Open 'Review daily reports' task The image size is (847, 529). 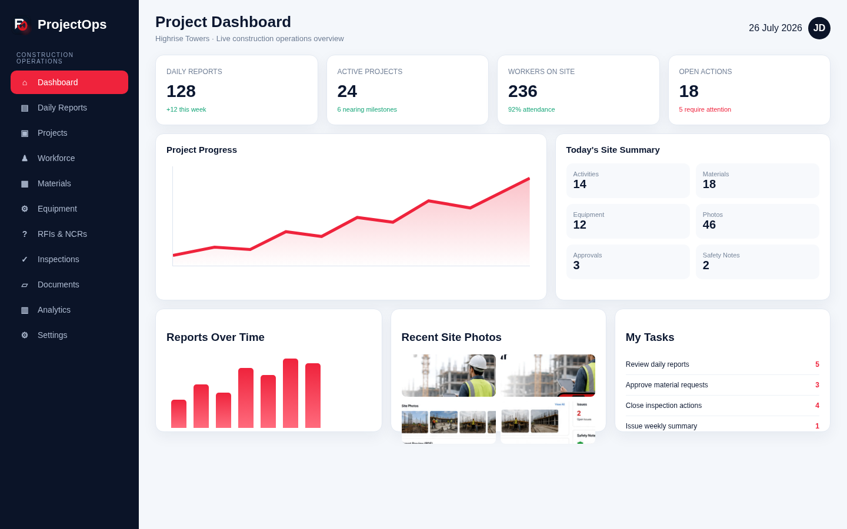(722, 364)
